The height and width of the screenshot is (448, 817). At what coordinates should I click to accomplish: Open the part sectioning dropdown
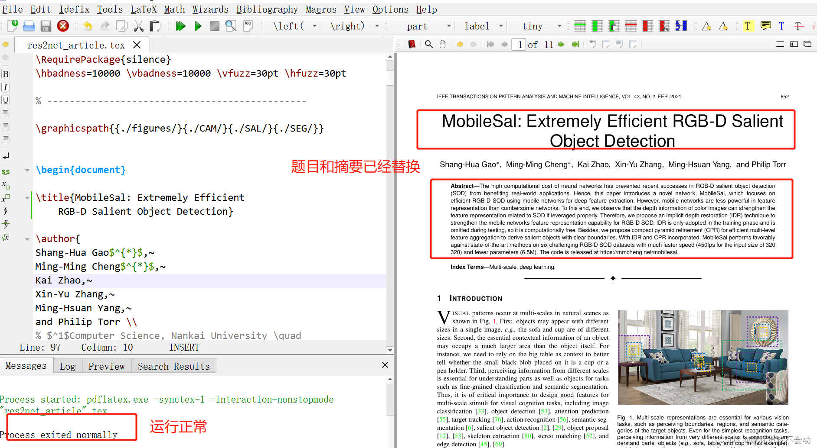[449, 26]
